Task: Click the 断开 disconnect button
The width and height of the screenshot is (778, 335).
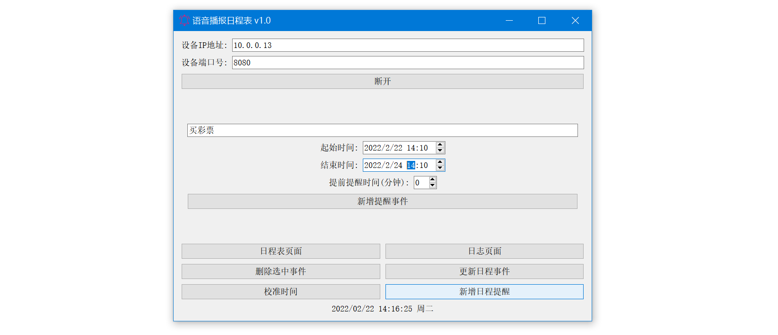Action: click(x=383, y=81)
